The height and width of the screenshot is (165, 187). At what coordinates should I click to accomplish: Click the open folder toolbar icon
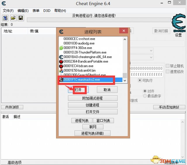click(13, 18)
